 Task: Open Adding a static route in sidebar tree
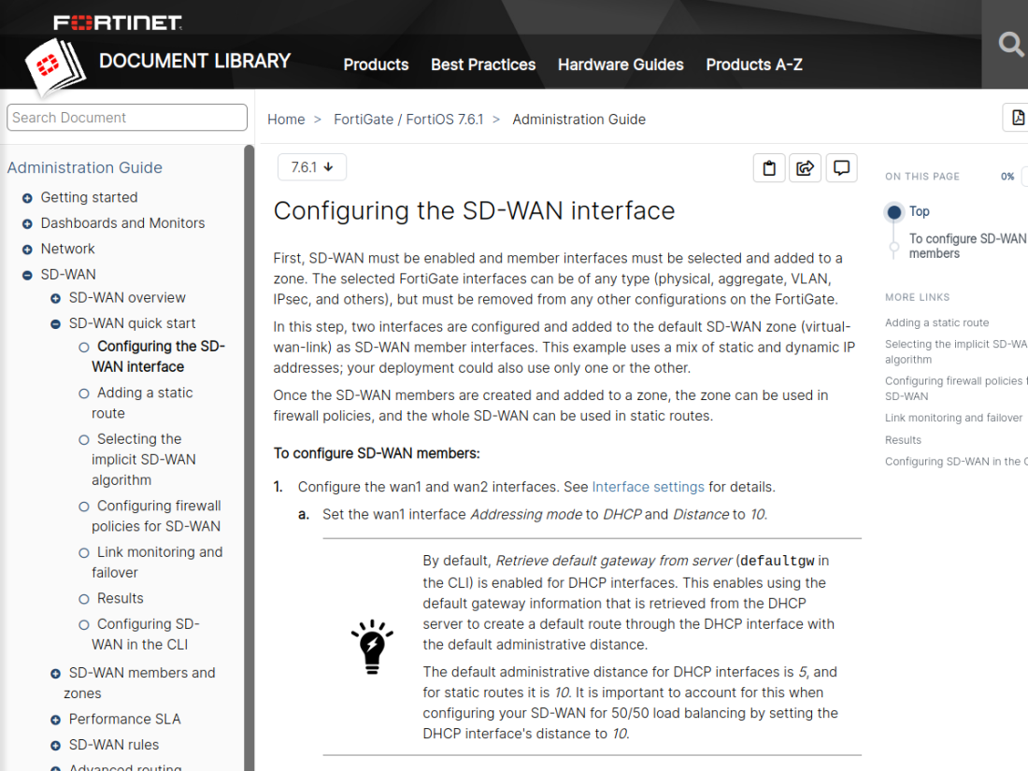click(142, 403)
